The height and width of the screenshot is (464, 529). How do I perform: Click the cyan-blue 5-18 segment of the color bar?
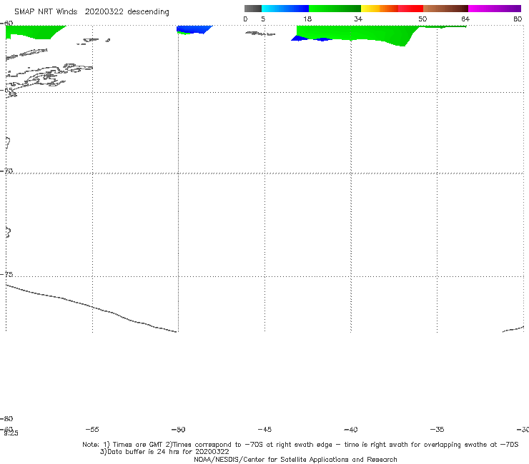285,9
